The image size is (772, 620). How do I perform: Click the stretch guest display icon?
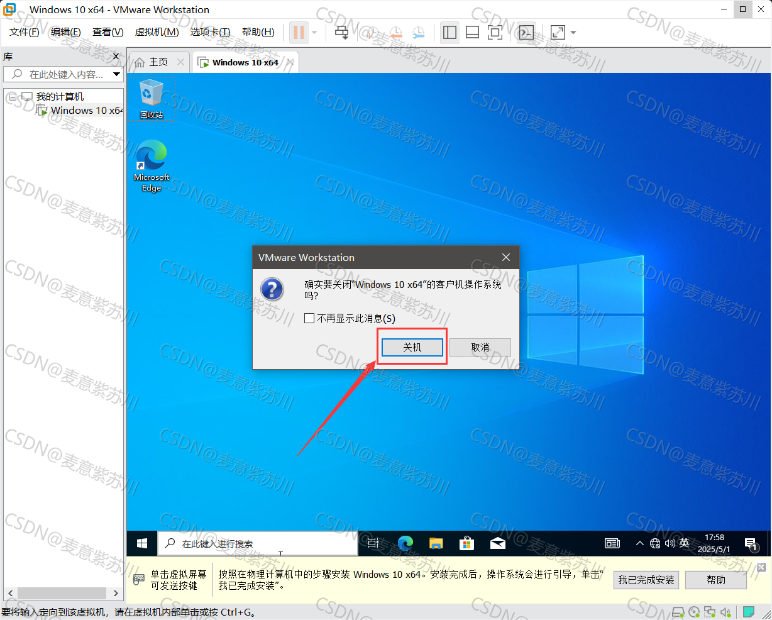pos(558,33)
